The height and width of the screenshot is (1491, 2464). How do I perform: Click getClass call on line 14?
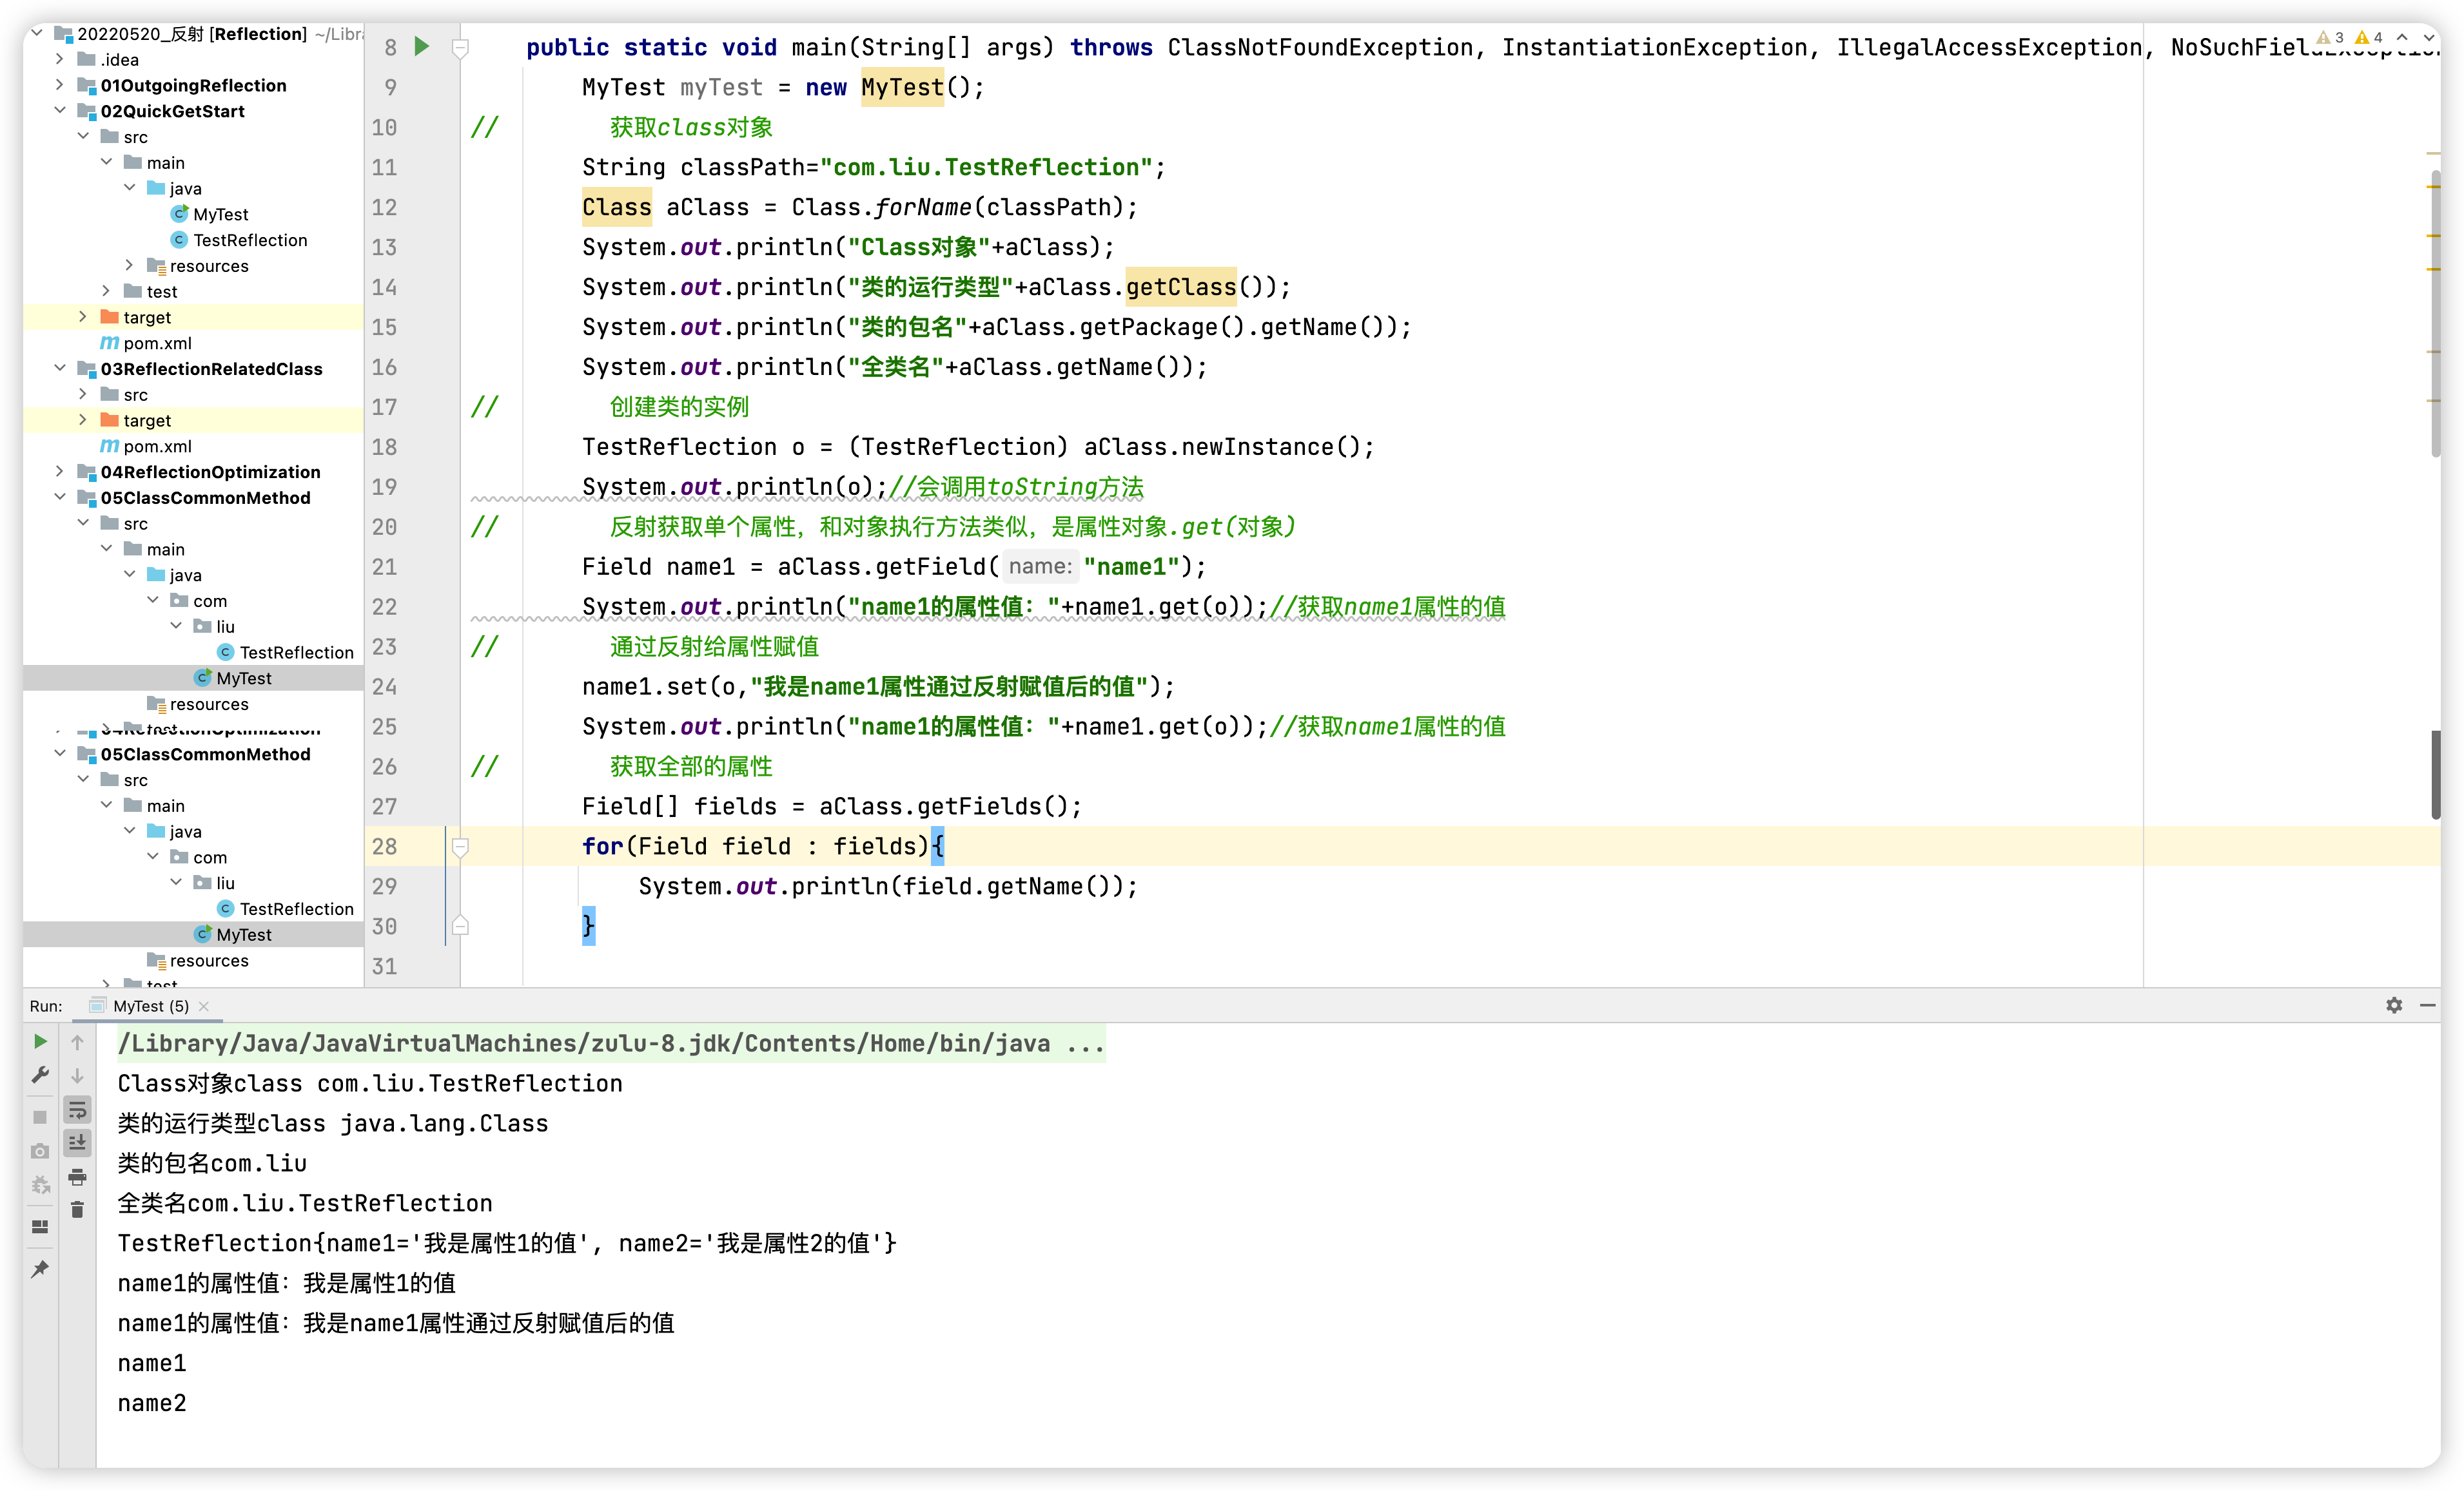1181,287
